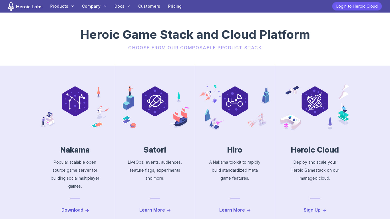Open the Pricing page
Screen dimensions: 390x219
(175, 6)
